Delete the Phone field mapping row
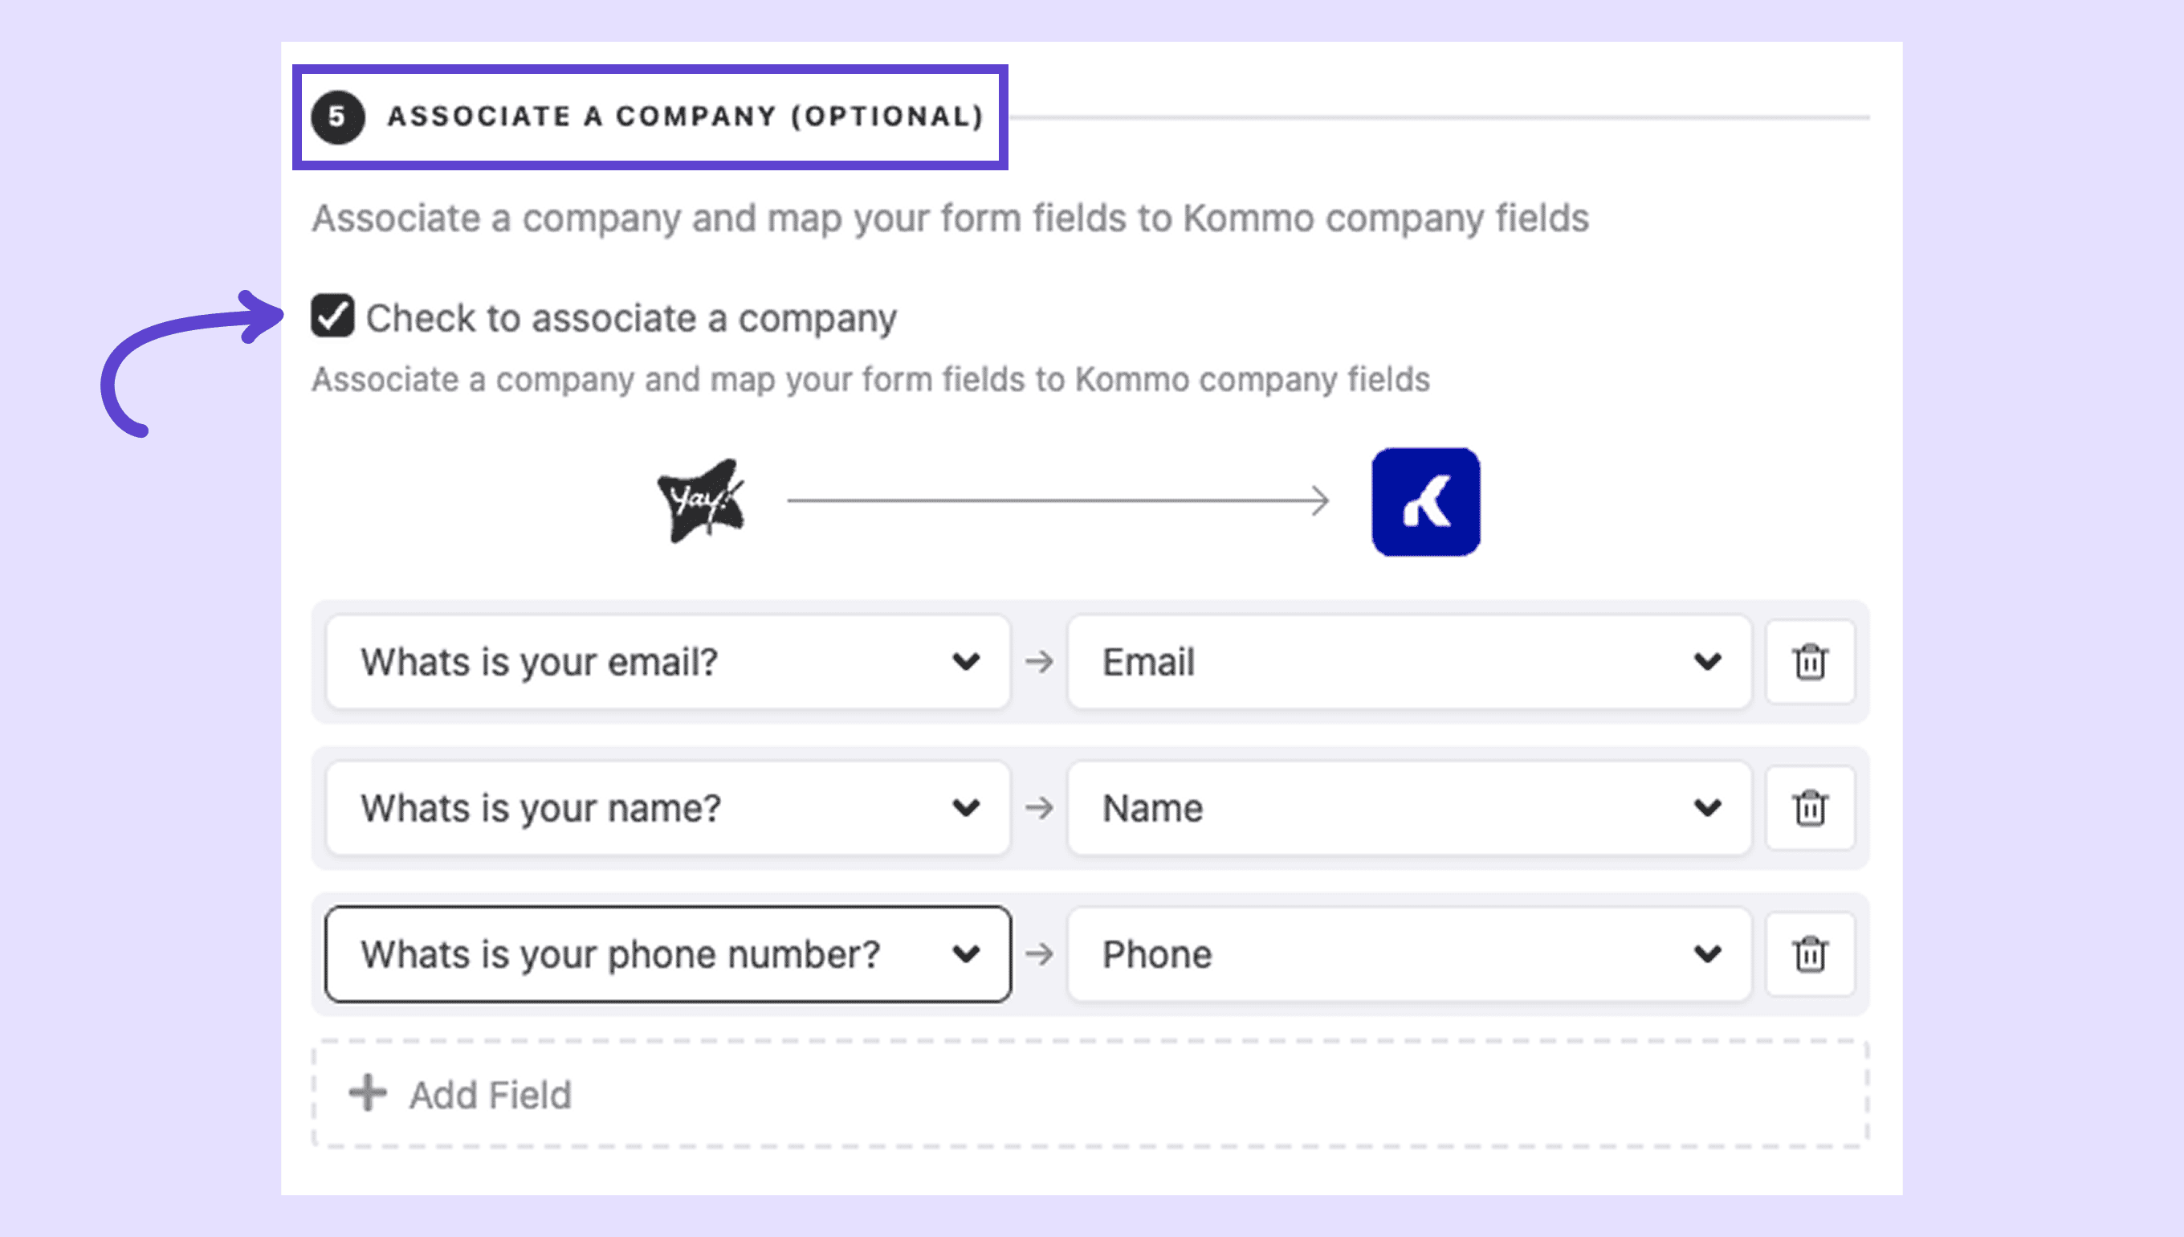 (x=1810, y=954)
